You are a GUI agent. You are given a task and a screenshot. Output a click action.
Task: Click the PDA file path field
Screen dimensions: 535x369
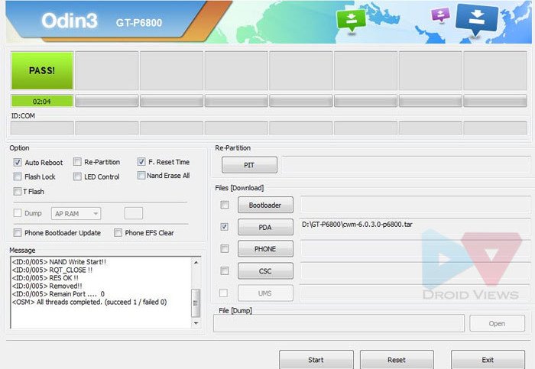click(x=415, y=226)
